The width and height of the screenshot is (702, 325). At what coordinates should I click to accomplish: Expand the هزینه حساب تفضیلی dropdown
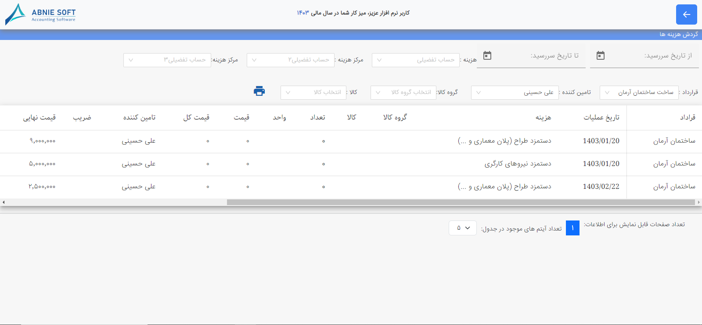click(x=416, y=60)
